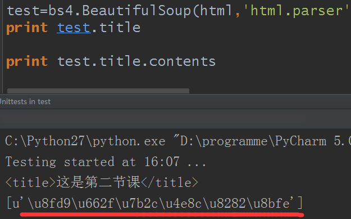Click the 'print' keyword on the test.title line
Screen dimensions: 351x219
(27, 28)
